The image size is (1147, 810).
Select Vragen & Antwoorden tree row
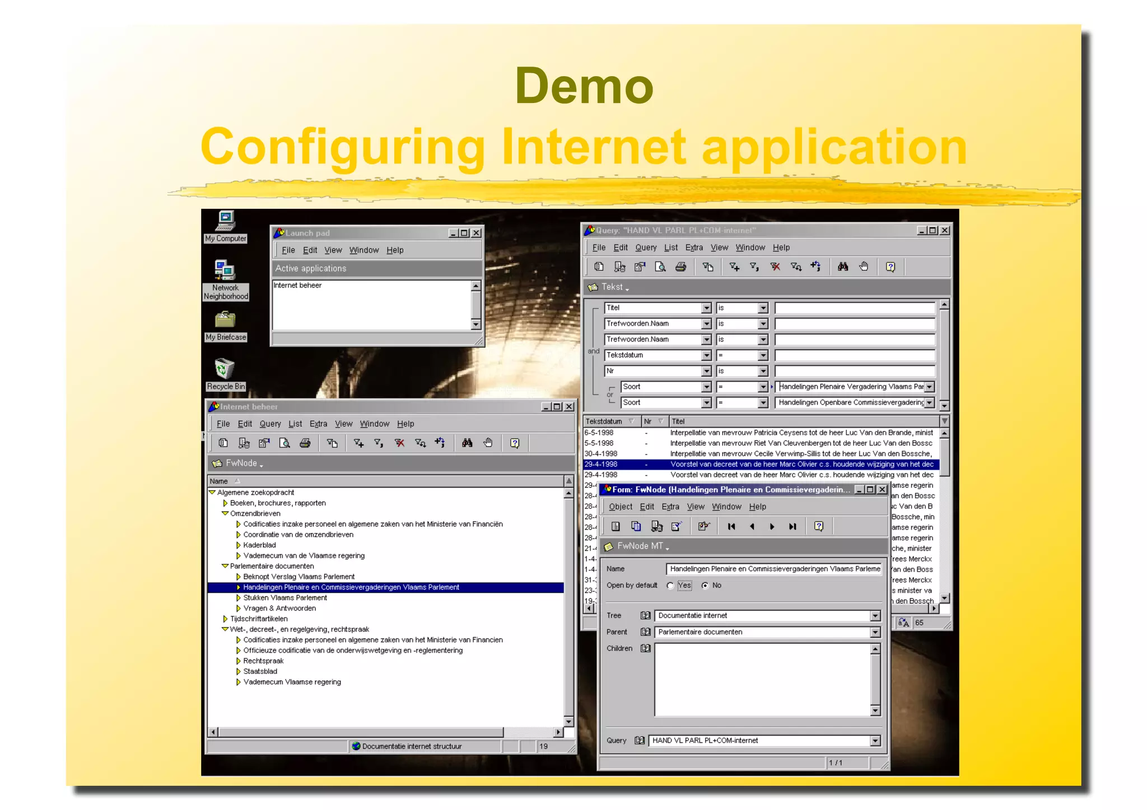point(279,608)
